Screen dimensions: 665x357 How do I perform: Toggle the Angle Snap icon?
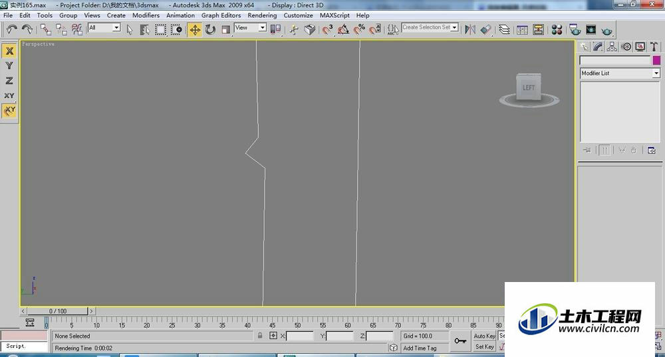click(343, 29)
